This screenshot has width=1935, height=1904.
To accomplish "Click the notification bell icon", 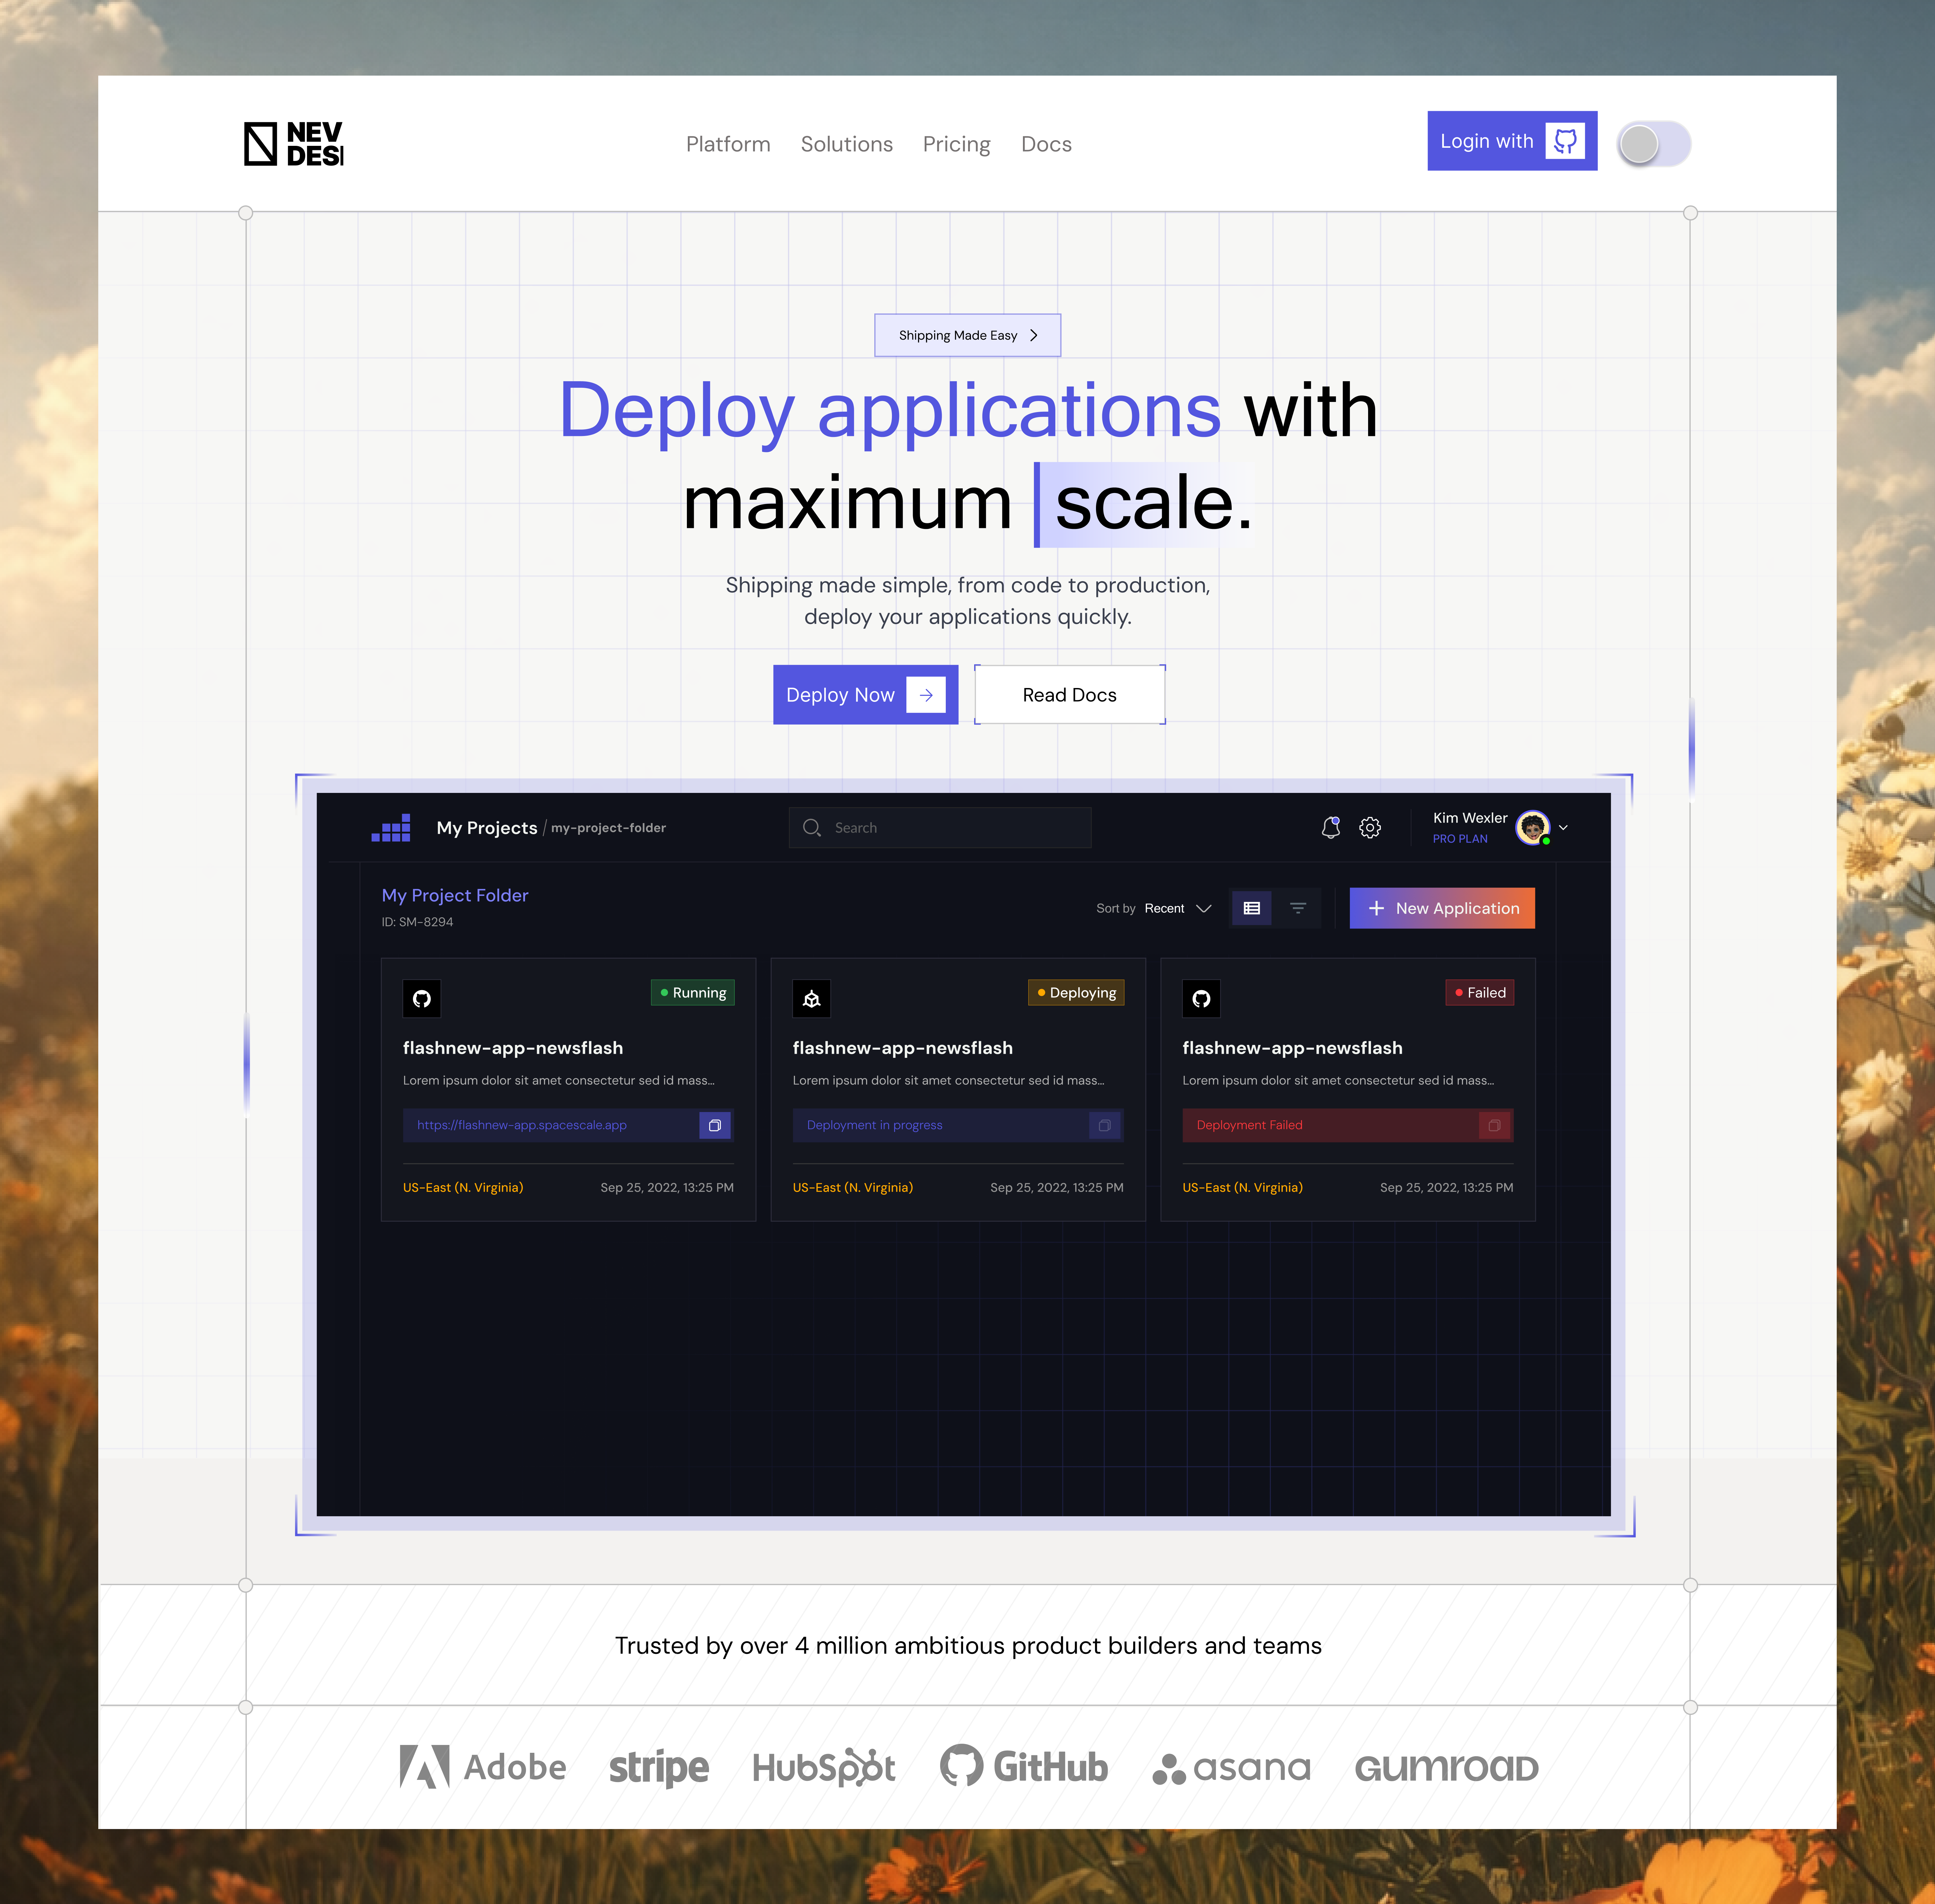I will pyautogui.click(x=1330, y=828).
